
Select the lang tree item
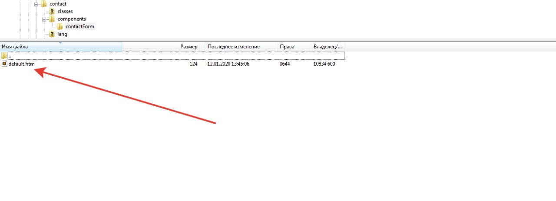[x=63, y=35]
